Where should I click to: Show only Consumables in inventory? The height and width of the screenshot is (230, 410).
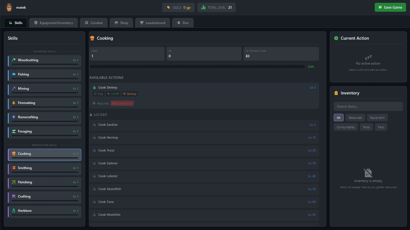[x=346, y=127]
